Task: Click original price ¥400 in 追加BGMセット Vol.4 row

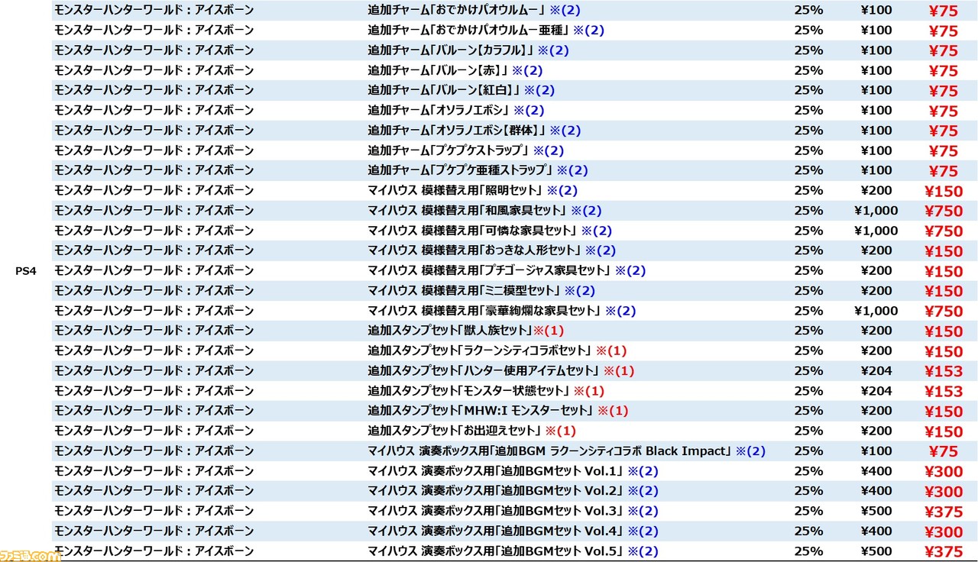Action: coord(876,531)
